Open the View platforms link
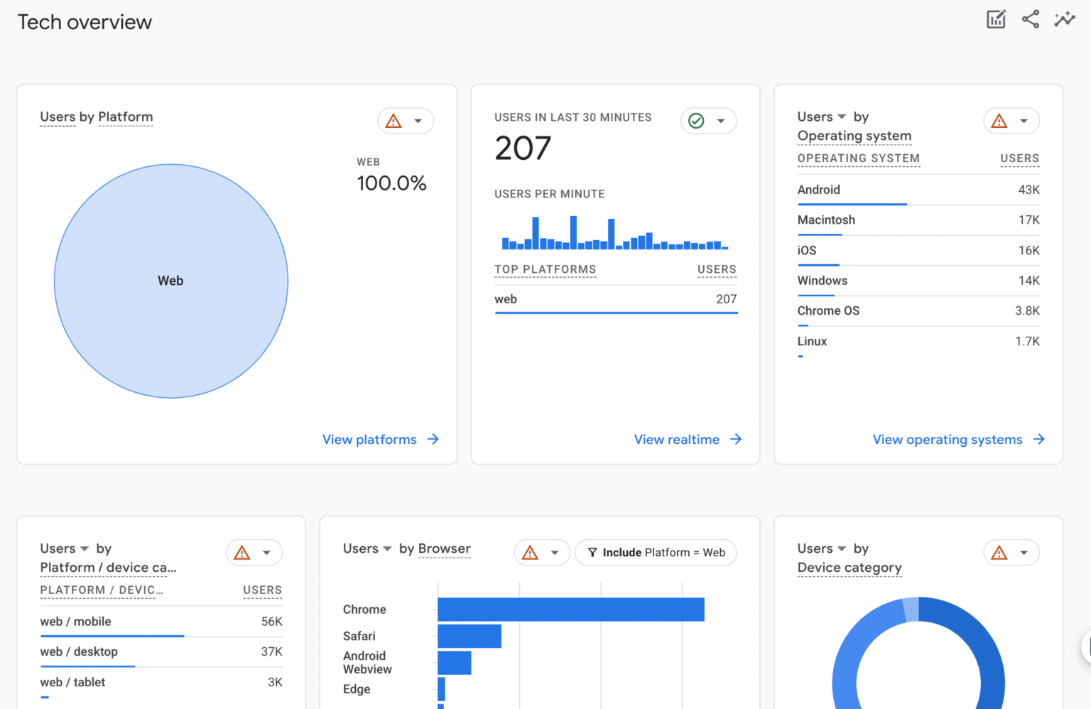 tap(370, 439)
